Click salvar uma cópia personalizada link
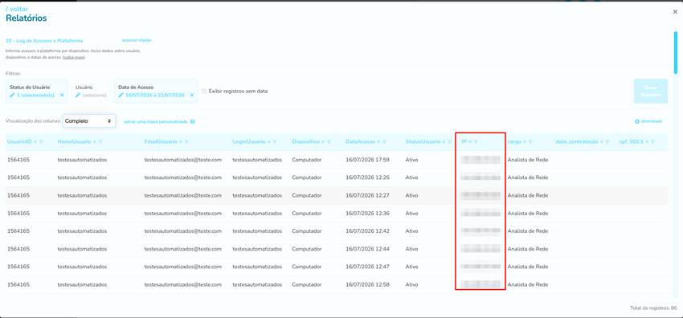683x318 pixels. pos(156,122)
